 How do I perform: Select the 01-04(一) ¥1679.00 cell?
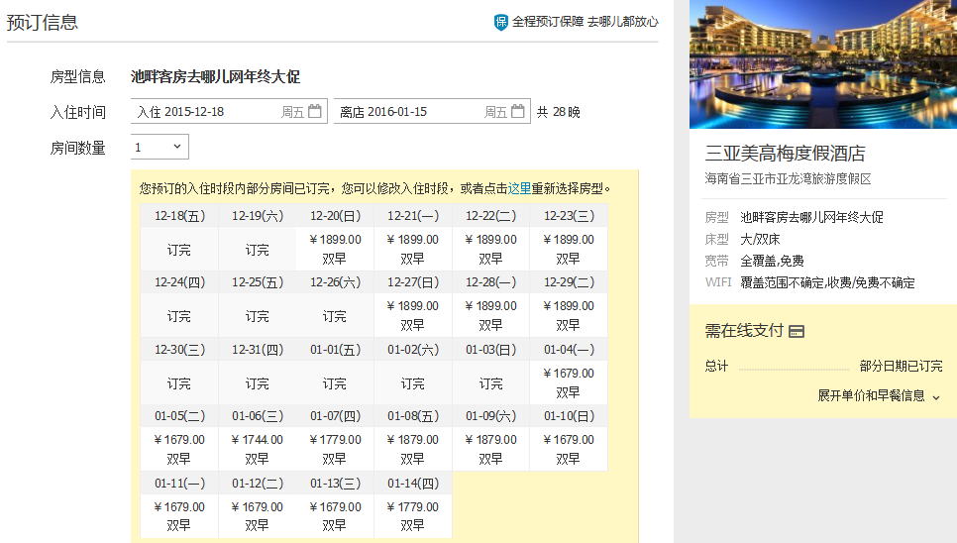[568, 382]
